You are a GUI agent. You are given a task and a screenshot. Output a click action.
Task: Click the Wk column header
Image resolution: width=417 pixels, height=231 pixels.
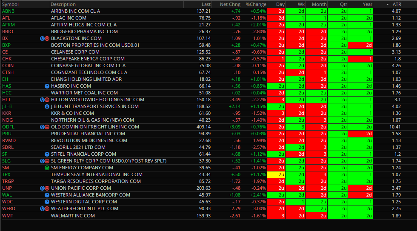301,4
